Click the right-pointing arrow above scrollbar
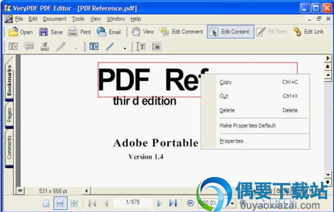 pos(328,58)
